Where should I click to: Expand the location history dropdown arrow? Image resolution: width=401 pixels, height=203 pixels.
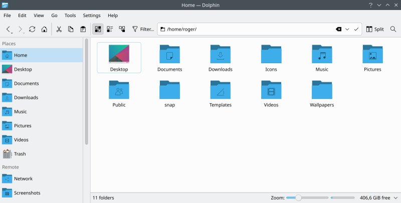coord(347,29)
